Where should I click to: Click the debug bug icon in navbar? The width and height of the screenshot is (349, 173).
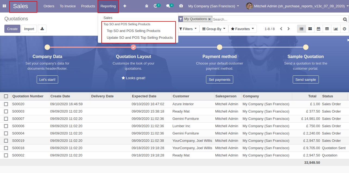pyautogui.click(x=147, y=6)
